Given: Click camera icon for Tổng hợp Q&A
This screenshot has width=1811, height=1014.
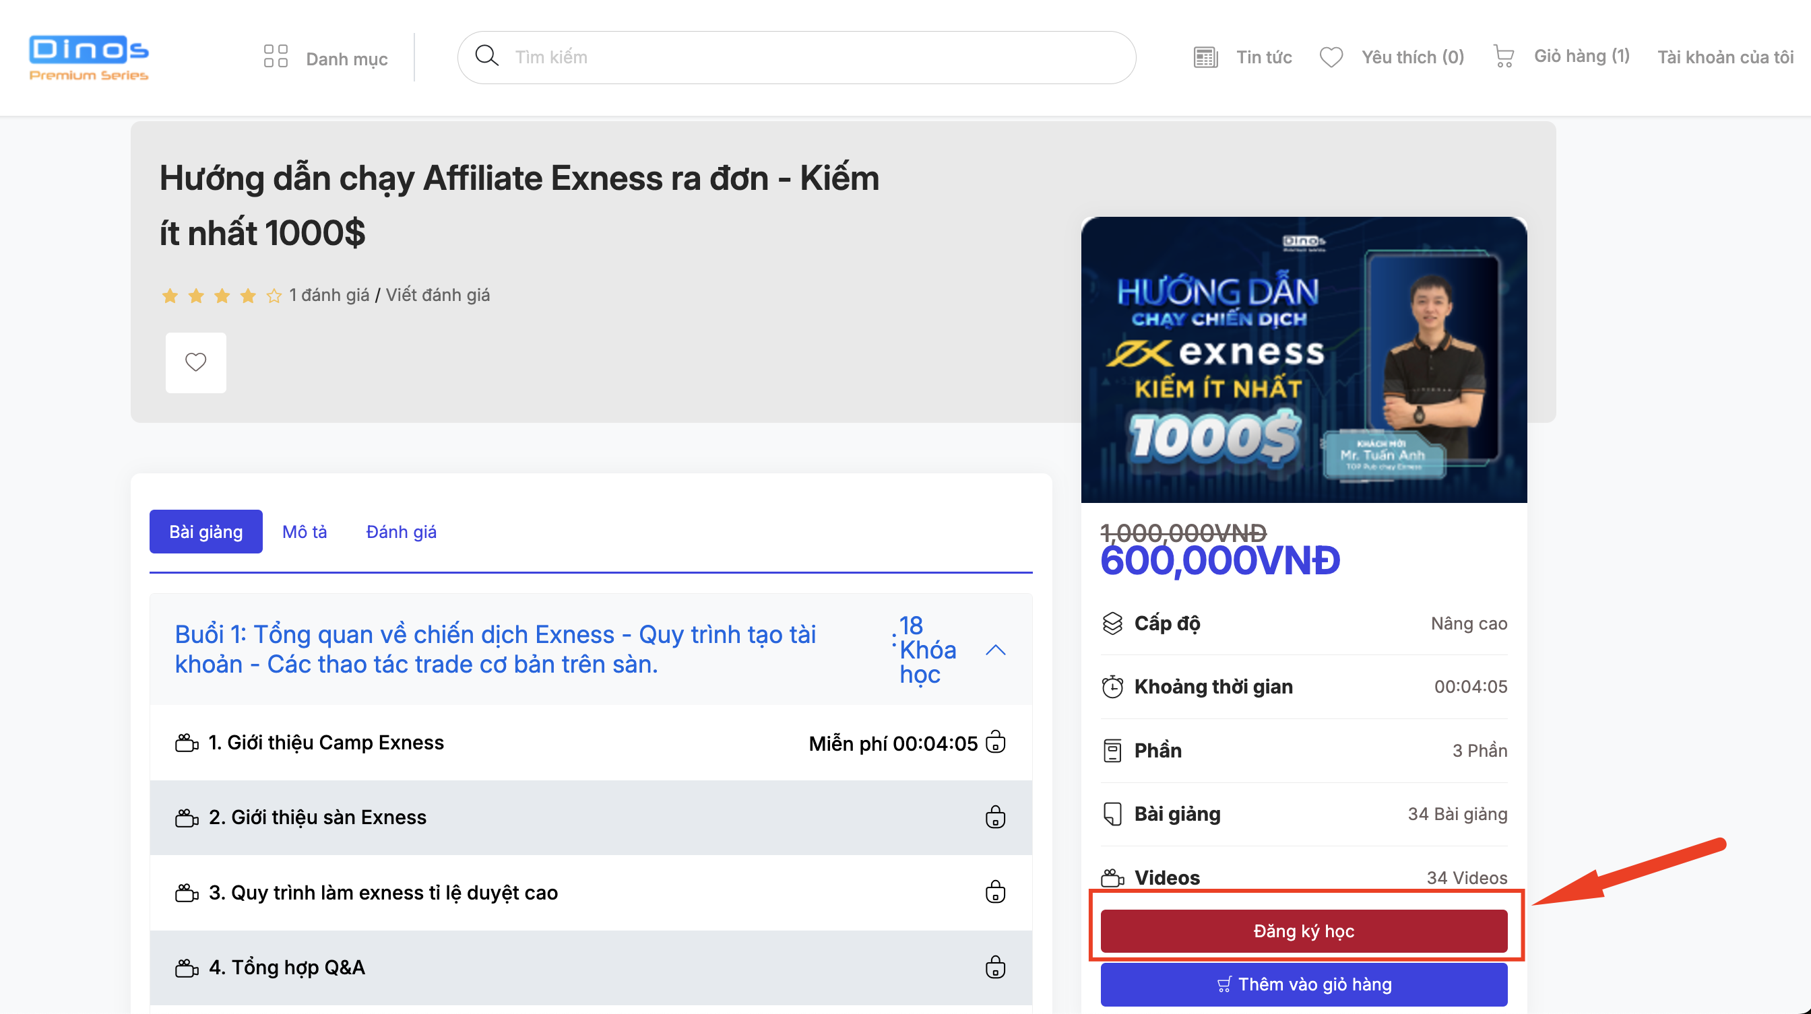Looking at the screenshot, I should pyautogui.click(x=187, y=968).
